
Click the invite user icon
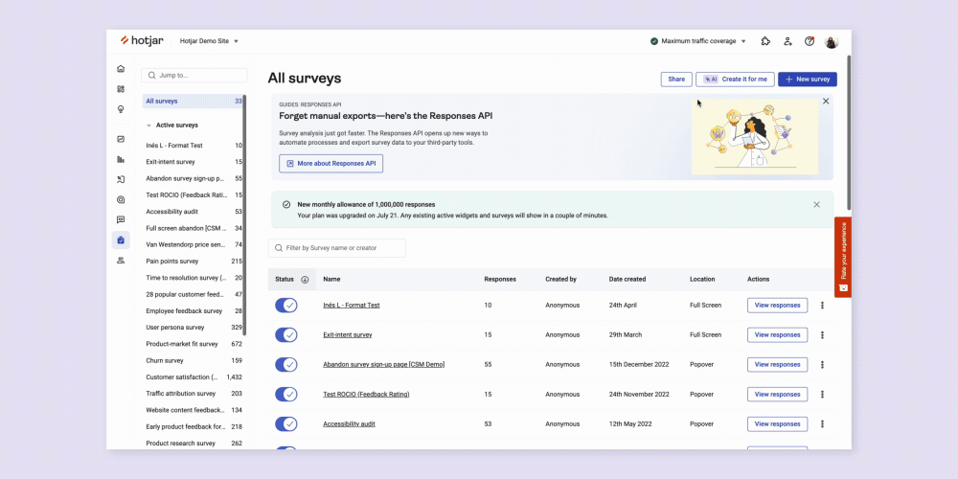pyautogui.click(x=787, y=41)
